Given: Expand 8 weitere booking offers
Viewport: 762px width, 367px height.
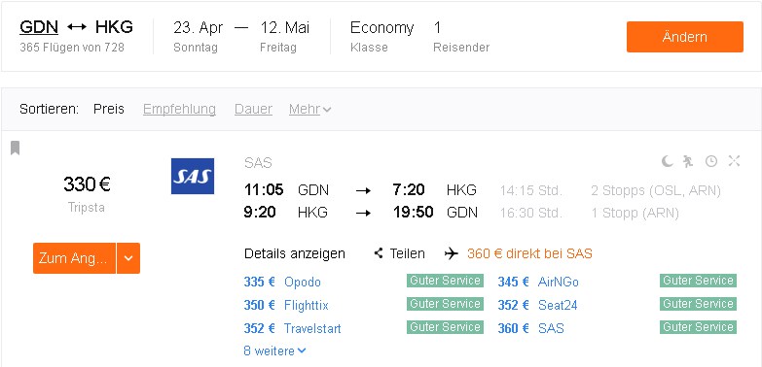Looking at the screenshot, I should pos(274,350).
